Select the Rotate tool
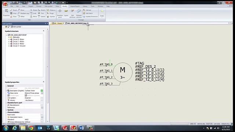 (33, 10)
